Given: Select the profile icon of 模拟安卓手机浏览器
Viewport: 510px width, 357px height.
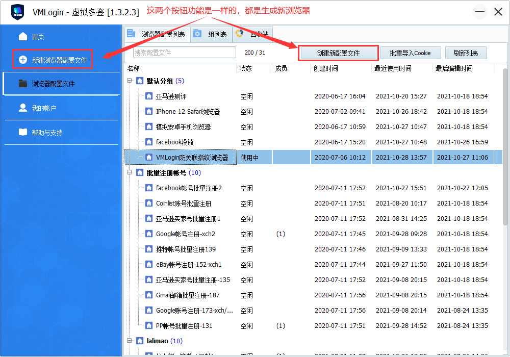Looking at the screenshot, I should [x=148, y=127].
